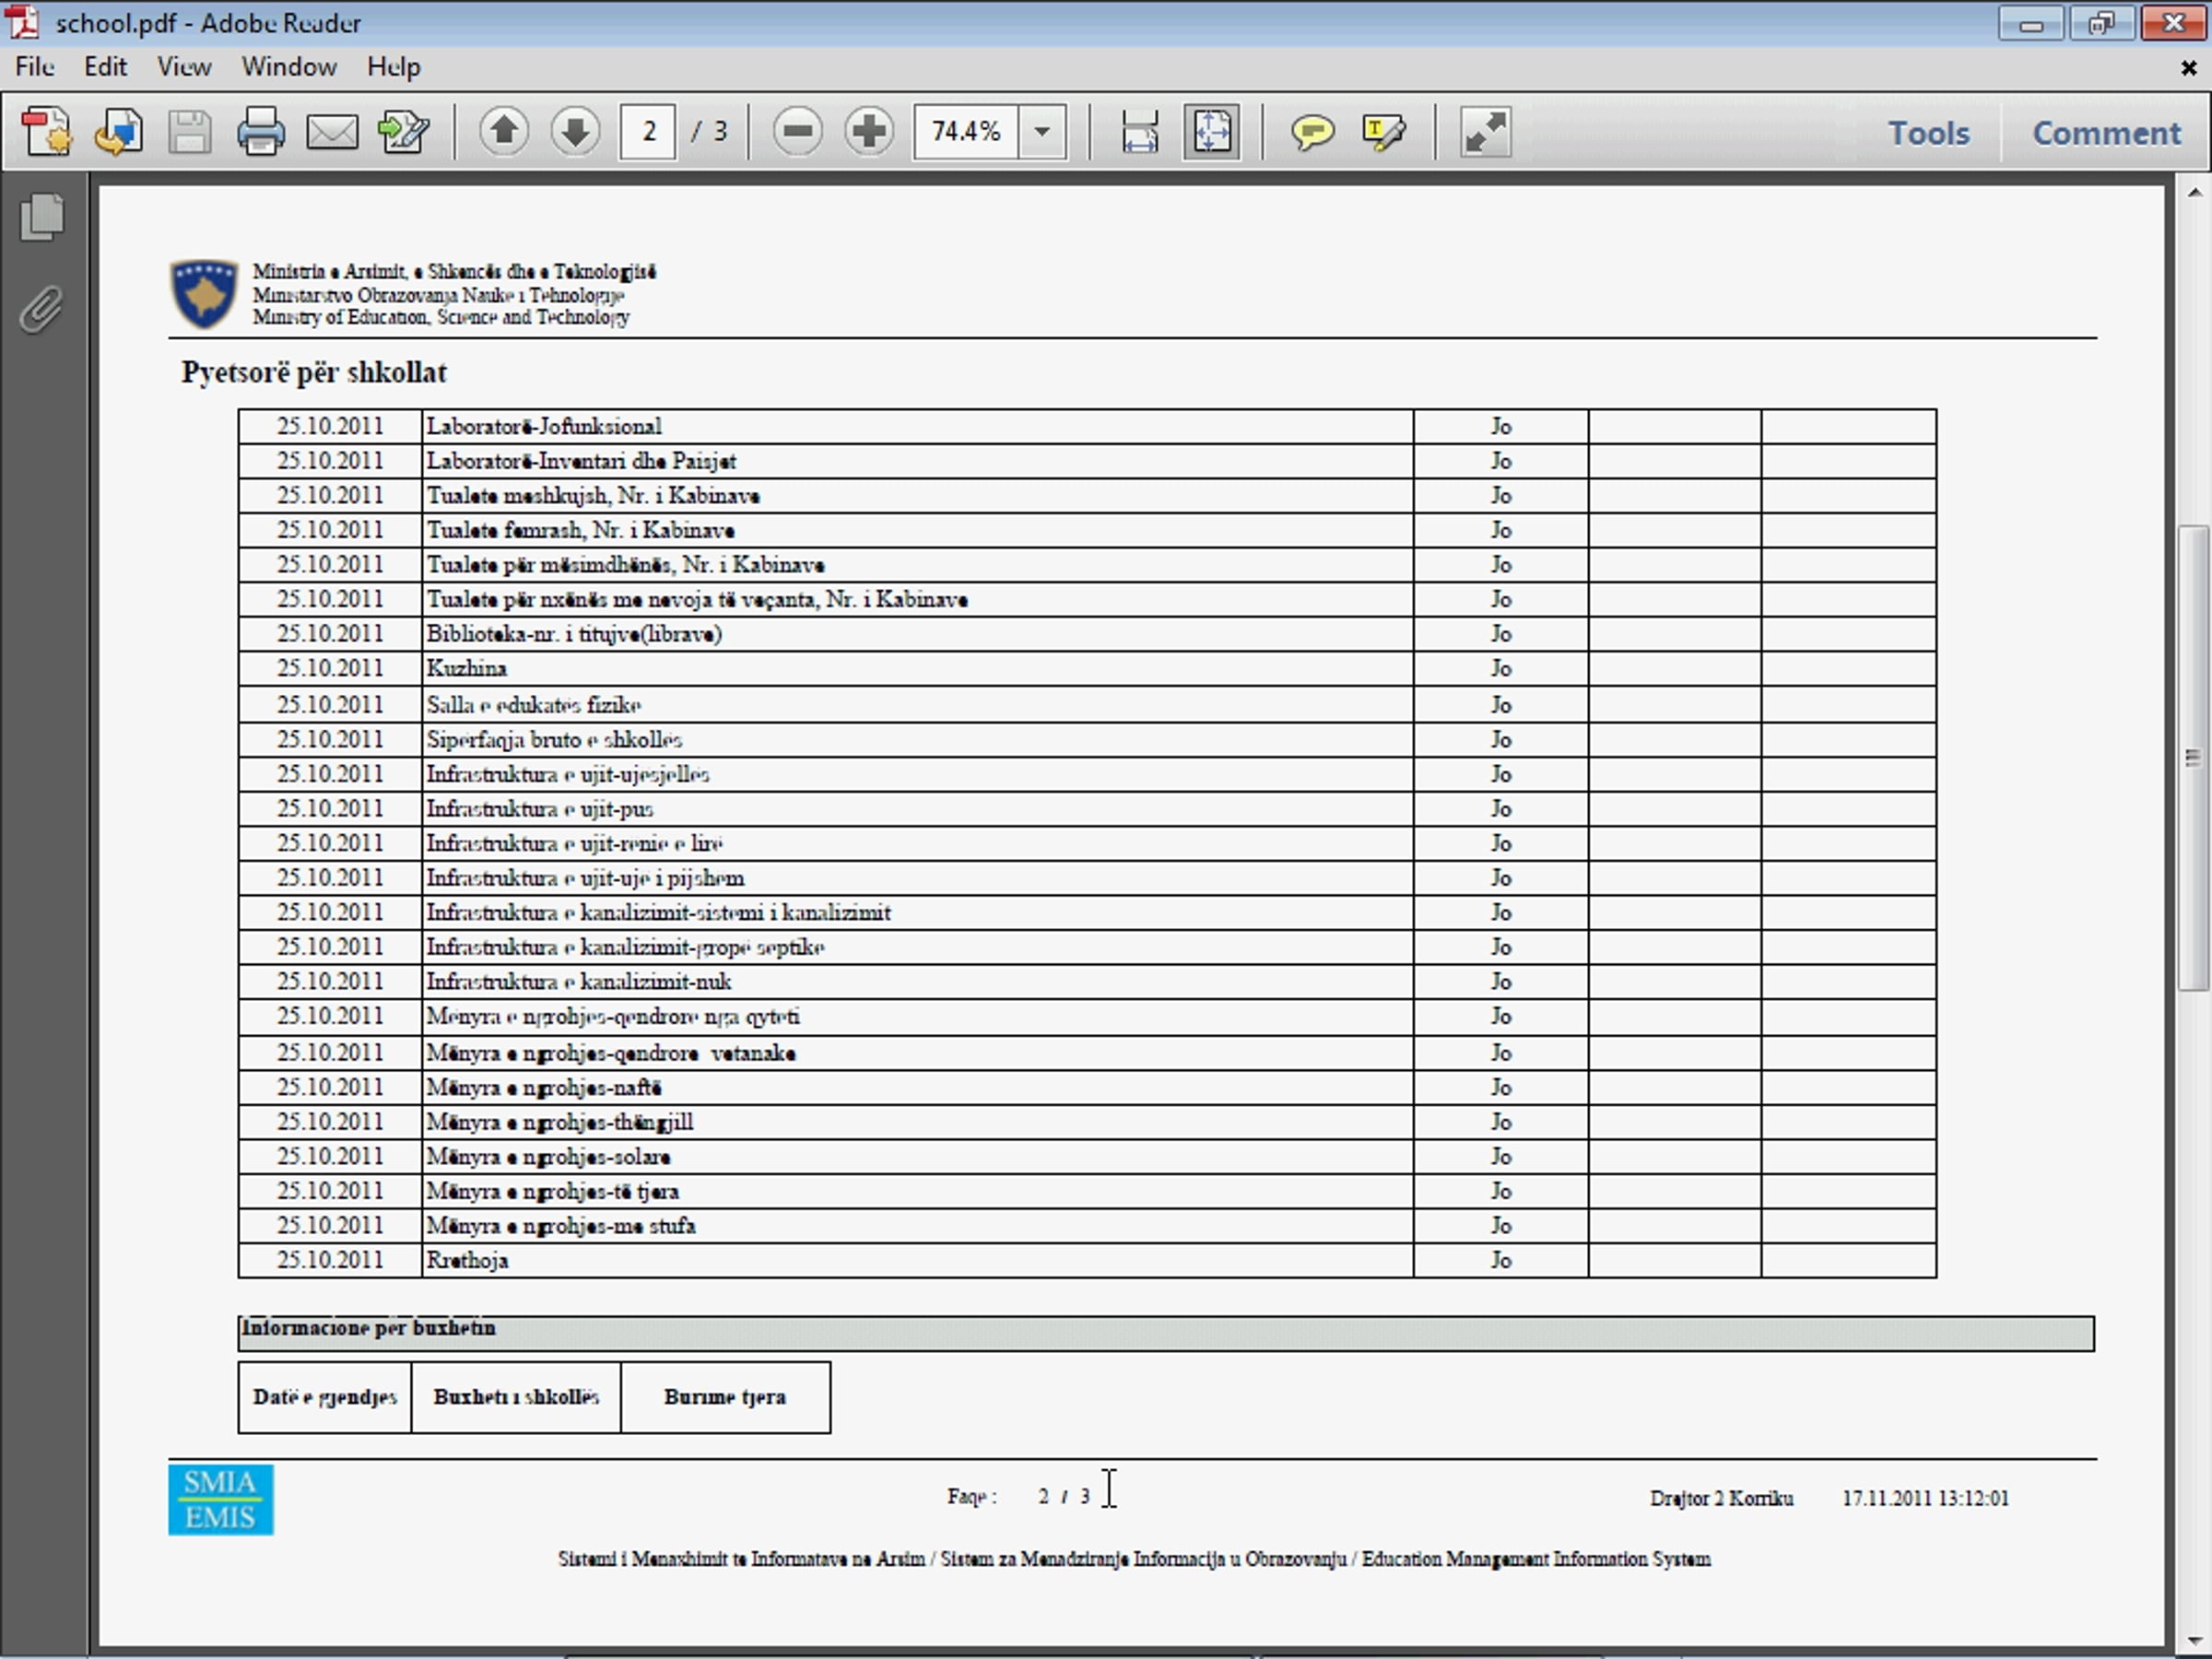Image resolution: width=2212 pixels, height=1659 pixels.
Task: Open the Edit menu
Action: [105, 67]
